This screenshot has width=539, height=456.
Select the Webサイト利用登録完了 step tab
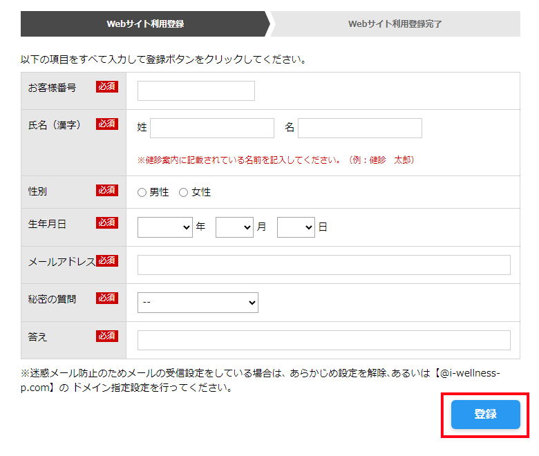coord(395,23)
